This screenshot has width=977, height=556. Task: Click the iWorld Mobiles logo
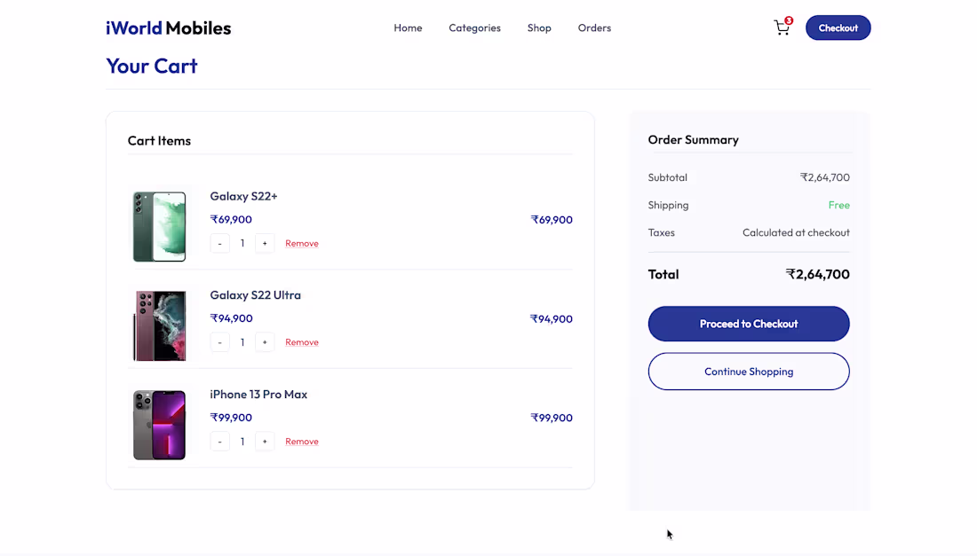point(168,28)
